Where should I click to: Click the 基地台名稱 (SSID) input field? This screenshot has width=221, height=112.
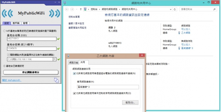pyautogui.click(x=32, y=39)
